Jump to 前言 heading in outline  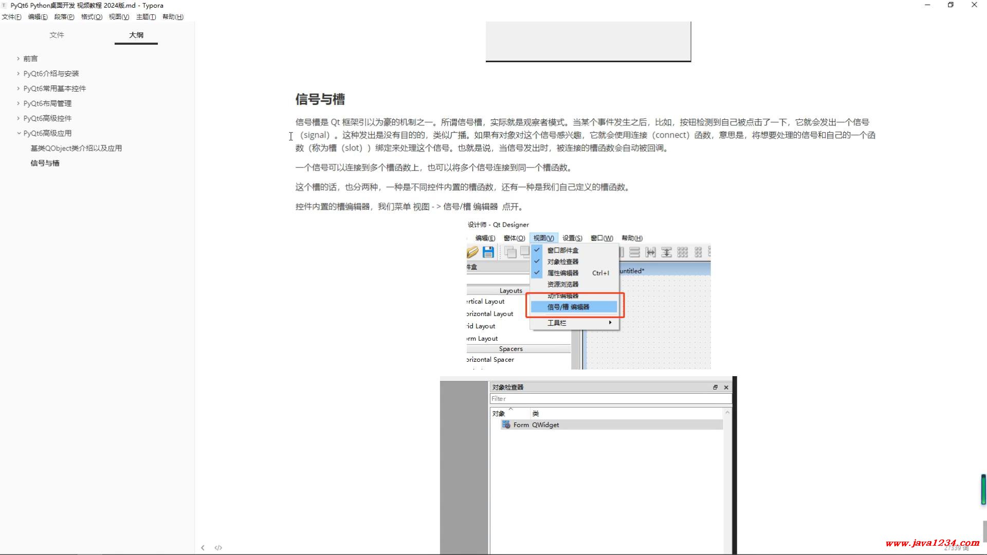[30, 59]
